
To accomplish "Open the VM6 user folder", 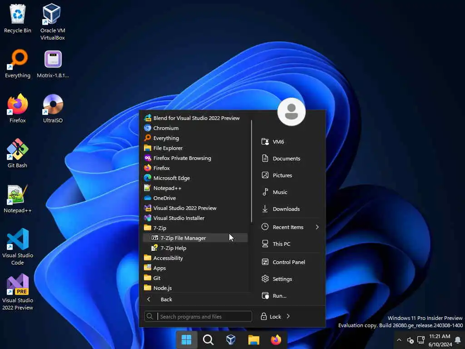I will tap(290, 142).
